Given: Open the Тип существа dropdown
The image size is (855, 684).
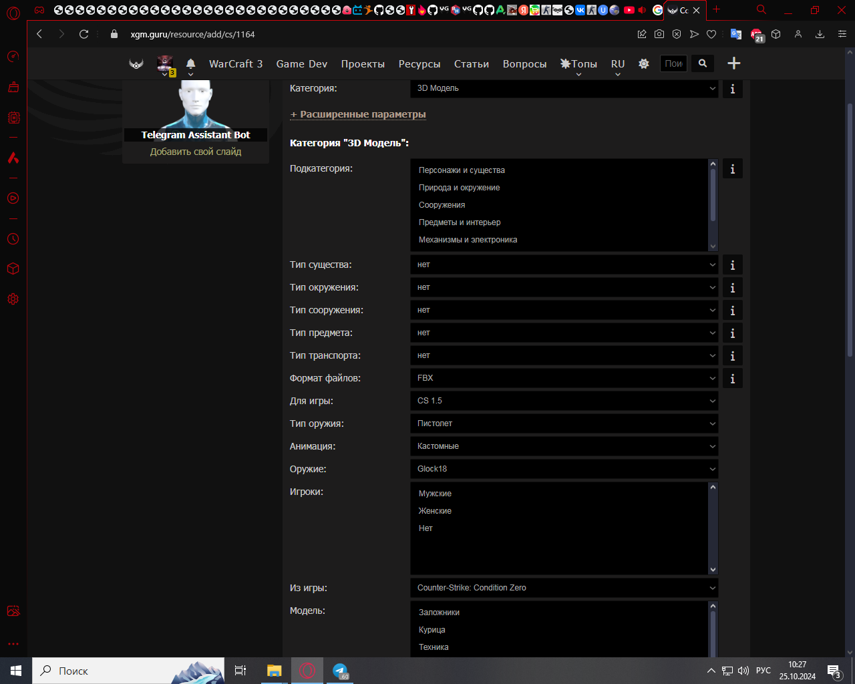Looking at the screenshot, I should (x=564, y=265).
